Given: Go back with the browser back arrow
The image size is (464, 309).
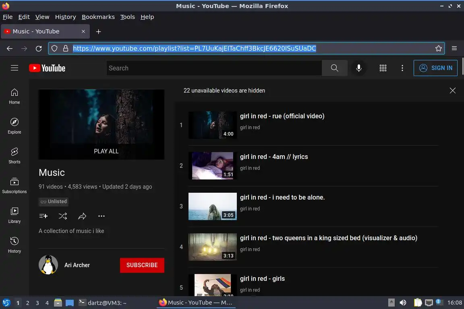Looking at the screenshot, I should (x=10, y=49).
